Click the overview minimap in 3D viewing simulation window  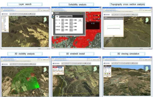[147, 69]
